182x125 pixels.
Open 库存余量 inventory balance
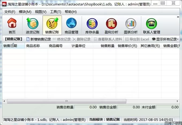pos(92,25)
